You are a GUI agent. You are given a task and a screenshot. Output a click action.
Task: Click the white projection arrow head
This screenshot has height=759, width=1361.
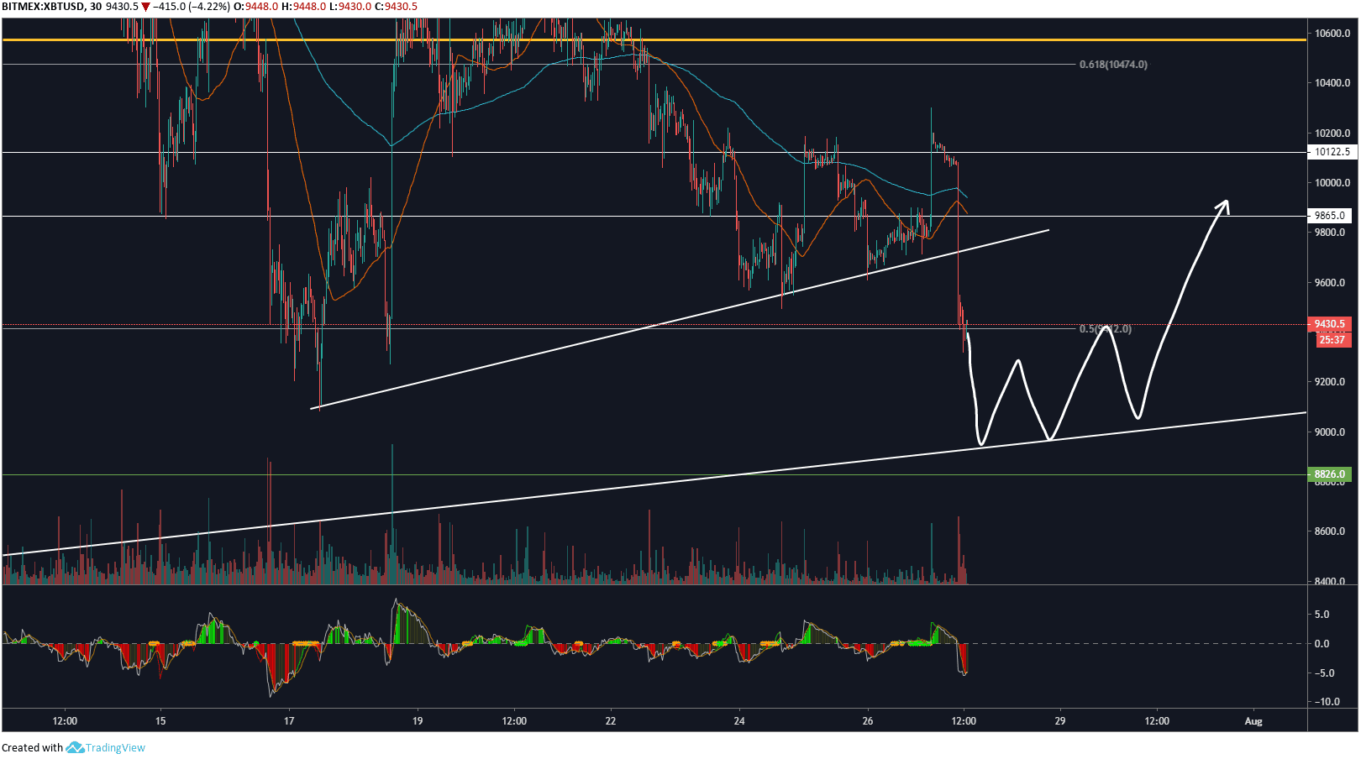(x=1225, y=206)
